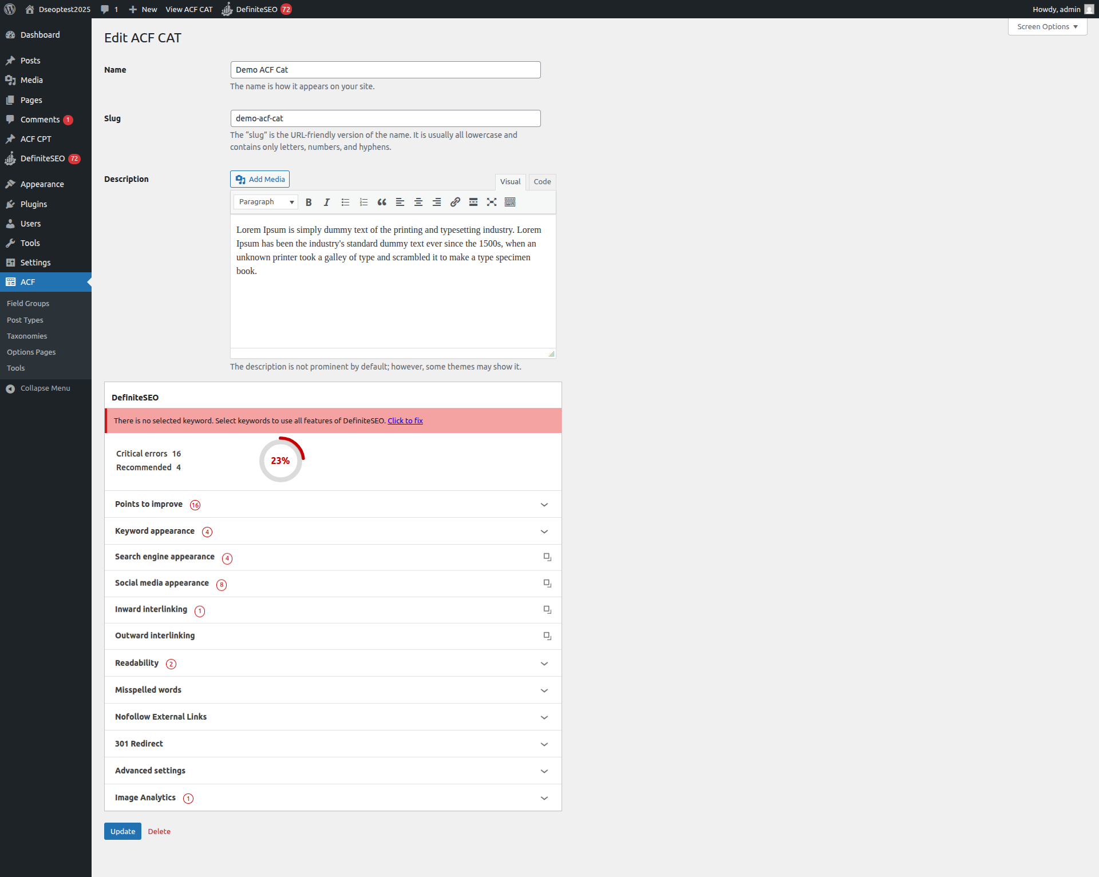Click inside the Name input field
The height and width of the screenshot is (877, 1099).
pos(385,69)
